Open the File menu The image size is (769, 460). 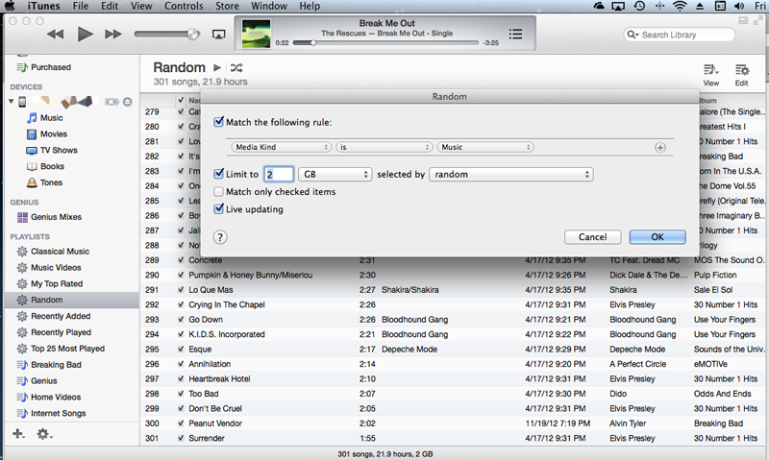pyautogui.click(x=81, y=6)
